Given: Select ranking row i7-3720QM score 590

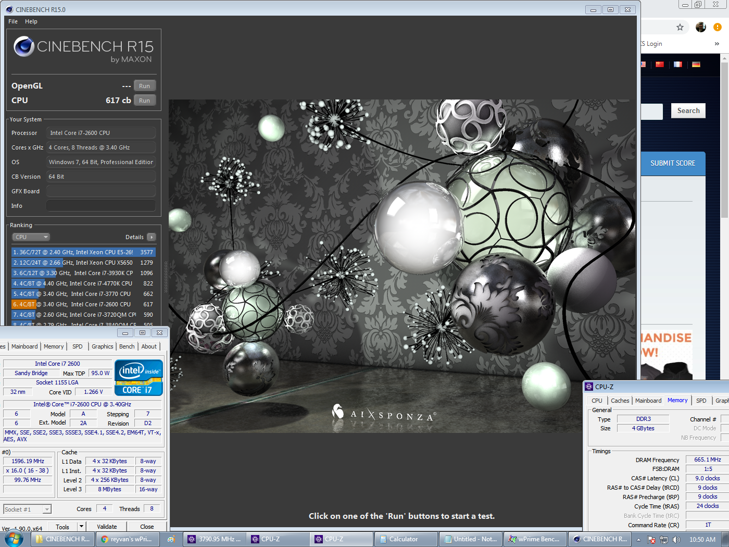Looking at the screenshot, I should click(x=84, y=315).
